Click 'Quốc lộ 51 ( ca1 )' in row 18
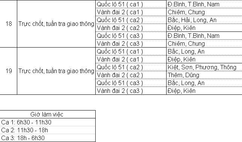242x142 pixels. point(131,4)
